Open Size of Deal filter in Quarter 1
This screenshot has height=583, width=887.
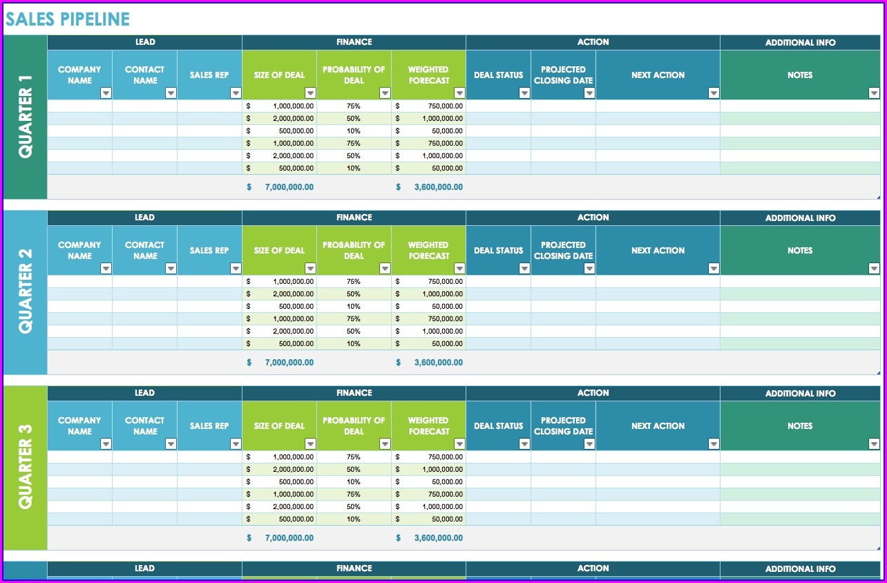(310, 93)
